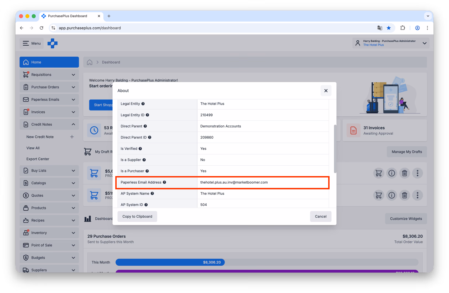Click Legal Entity ID help icon

click(147, 115)
